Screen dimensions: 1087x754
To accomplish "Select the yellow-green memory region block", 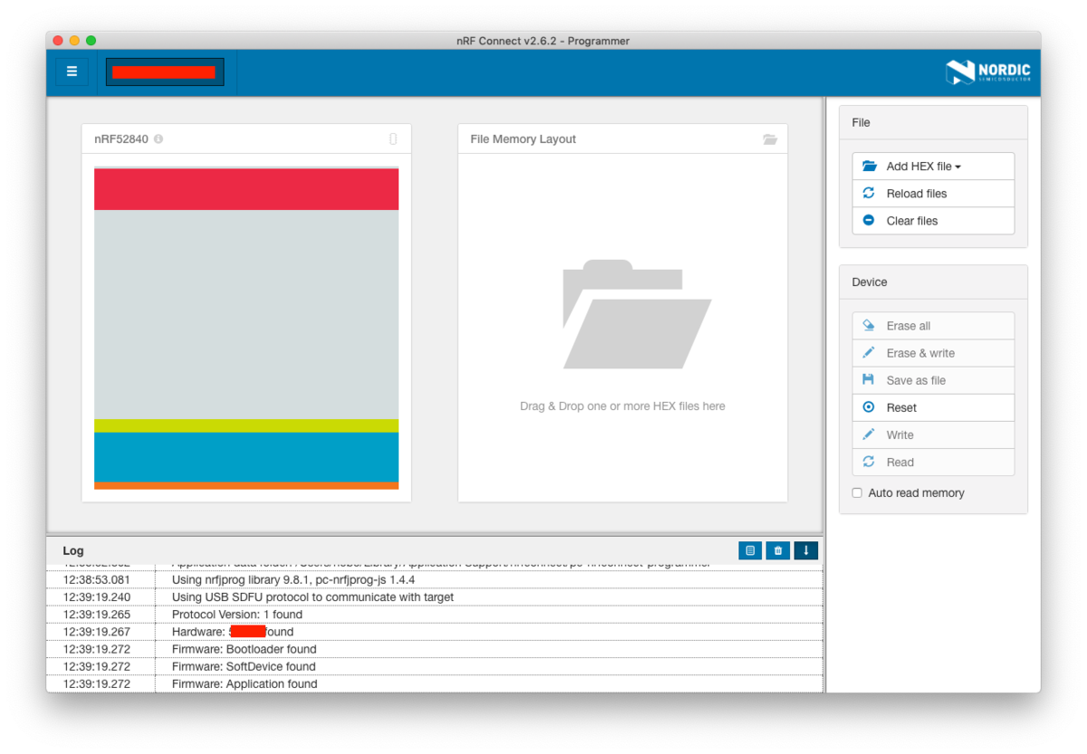I will [246, 425].
